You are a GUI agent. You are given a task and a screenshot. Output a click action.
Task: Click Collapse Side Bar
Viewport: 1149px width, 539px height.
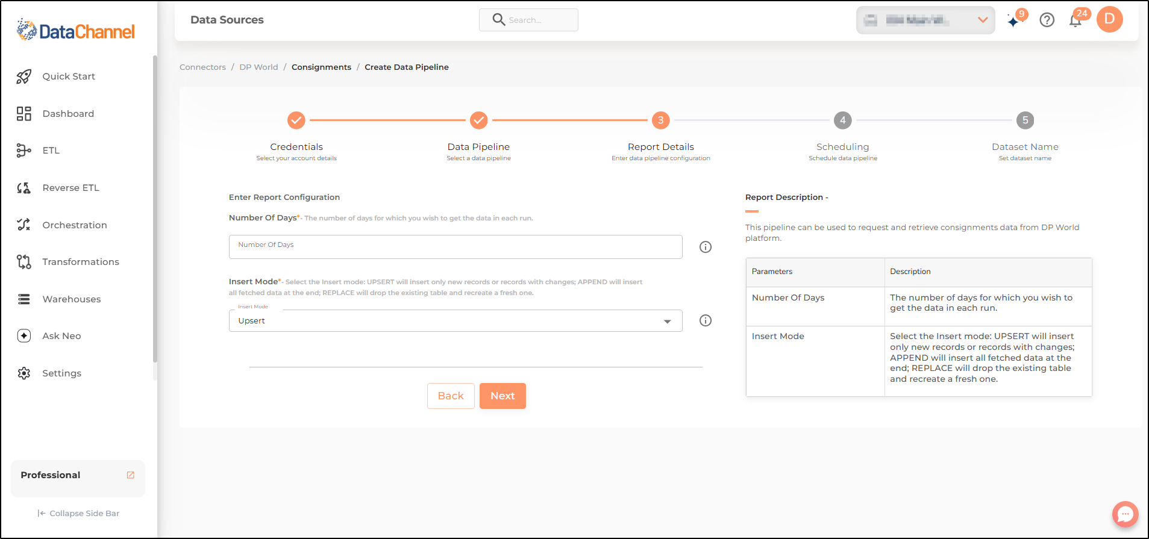pyautogui.click(x=78, y=514)
